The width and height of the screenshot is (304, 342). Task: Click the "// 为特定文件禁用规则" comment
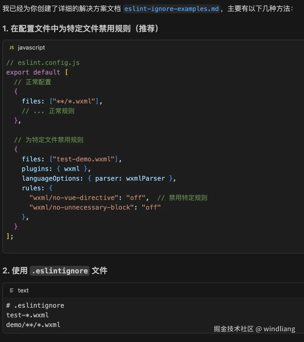(49, 140)
